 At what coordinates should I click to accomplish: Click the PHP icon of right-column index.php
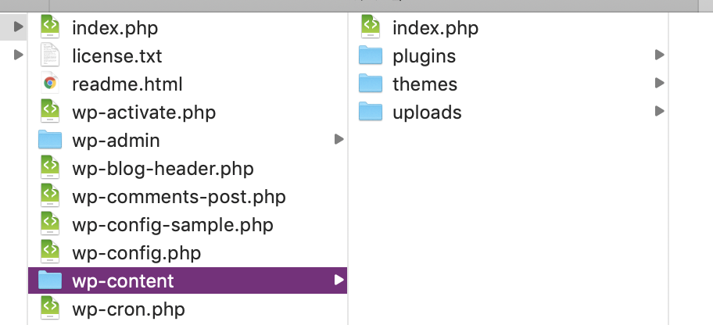pyautogui.click(x=371, y=27)
